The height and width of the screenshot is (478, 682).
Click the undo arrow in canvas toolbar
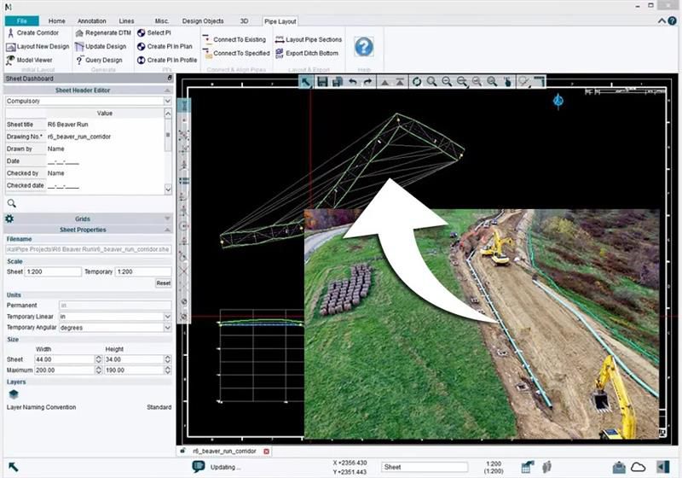click(x=353, y=81)
